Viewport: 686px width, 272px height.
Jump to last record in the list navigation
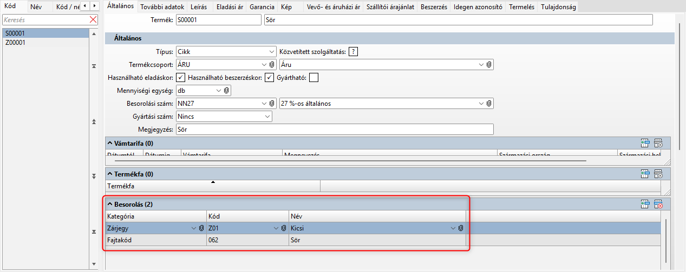click(x=94, y=232)
